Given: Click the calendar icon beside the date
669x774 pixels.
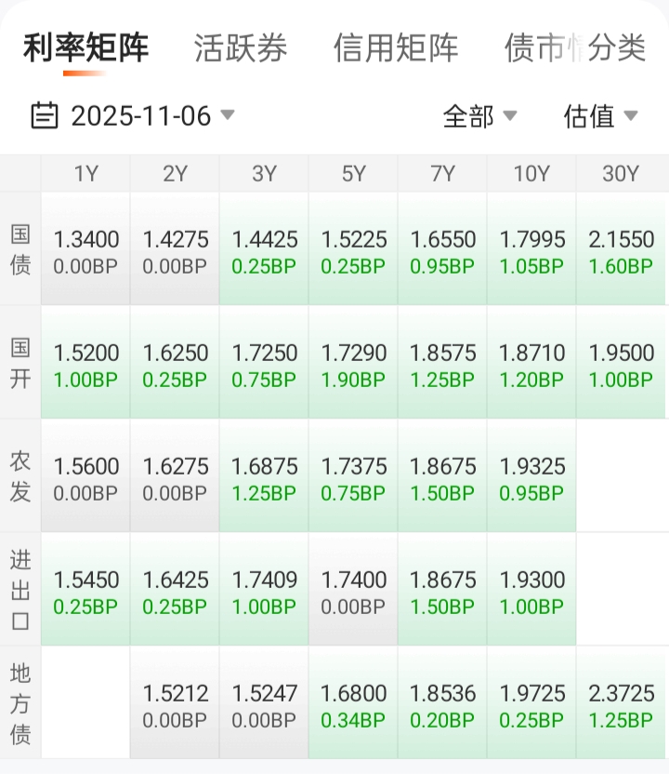Looking at the screenshot, I should [45, 115].
